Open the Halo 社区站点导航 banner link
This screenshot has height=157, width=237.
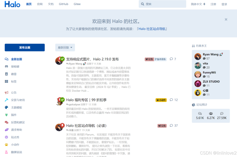(152, 29)
